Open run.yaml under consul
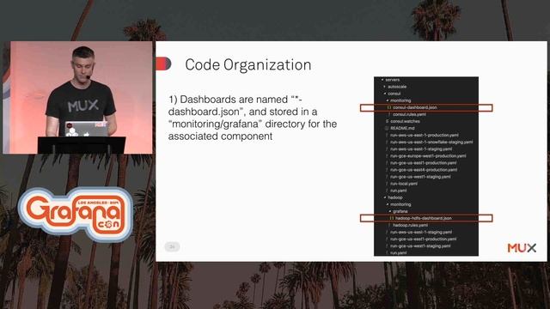This screenshot has height=309, width=550. pyautogui.click(x=399, y=191)
